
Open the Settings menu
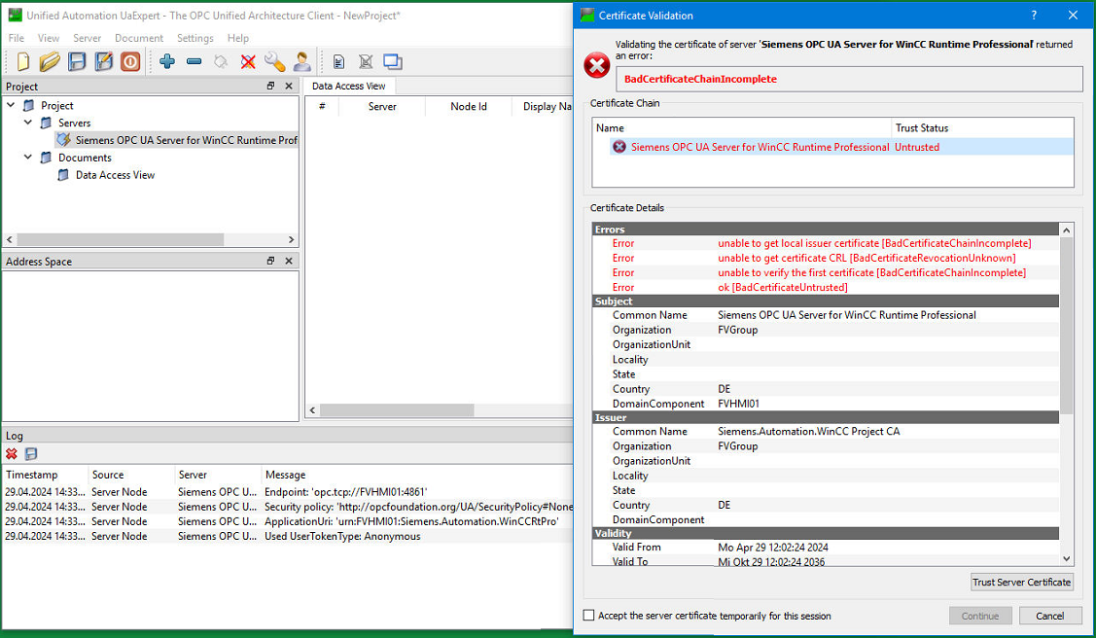pyautogui.click(x=194, y=38)
